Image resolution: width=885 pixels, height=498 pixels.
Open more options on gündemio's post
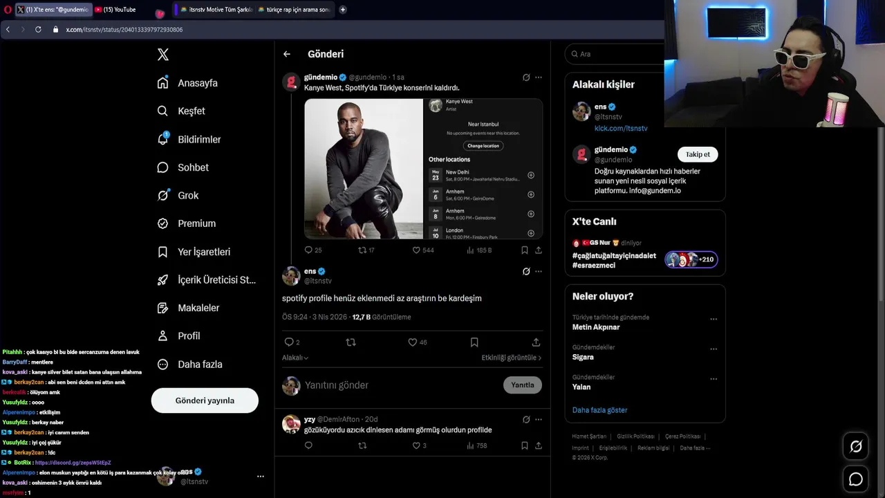click(x=539, y=77)
